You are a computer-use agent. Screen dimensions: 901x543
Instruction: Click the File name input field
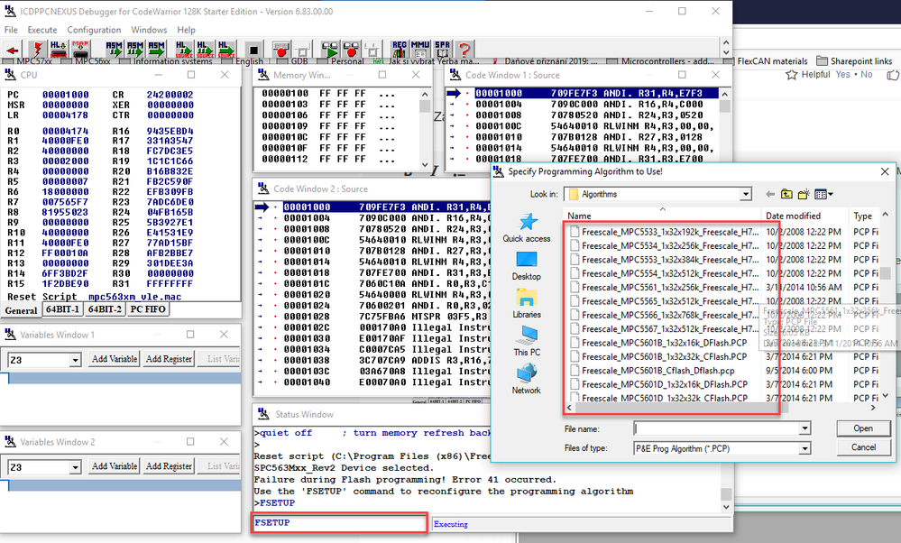click(x=716, y=428)
